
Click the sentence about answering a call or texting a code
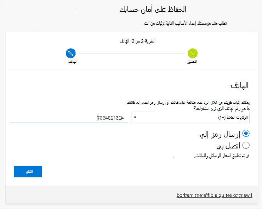tap(188, 102)
